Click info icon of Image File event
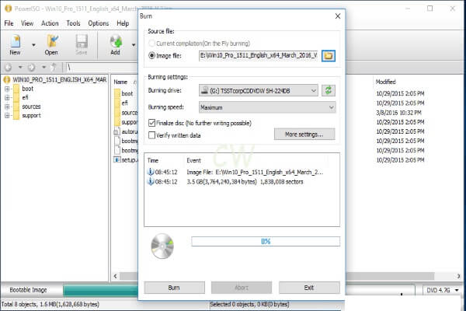The image size is (466, 311). [x=151, y=172]
